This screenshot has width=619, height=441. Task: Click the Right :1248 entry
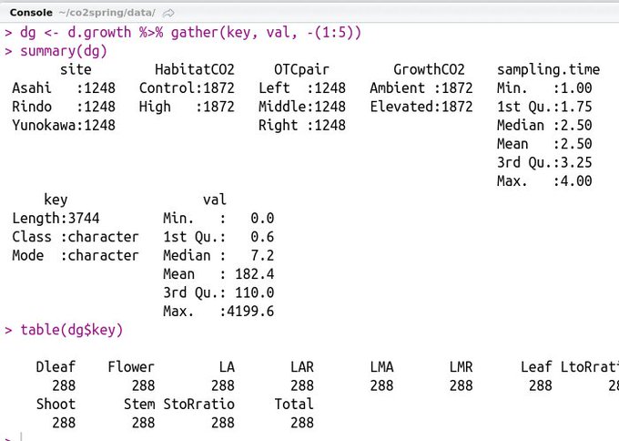302,125
